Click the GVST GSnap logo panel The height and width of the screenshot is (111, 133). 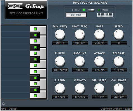(x=26, y=10)
